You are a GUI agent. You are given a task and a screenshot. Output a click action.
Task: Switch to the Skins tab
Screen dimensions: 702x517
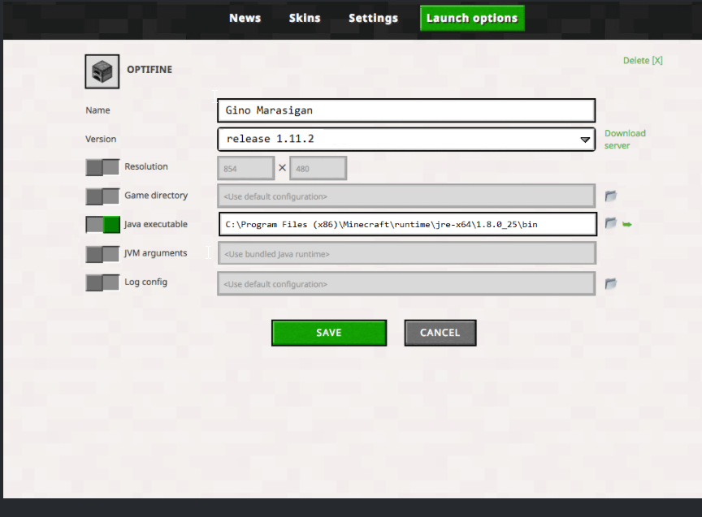(305, 18)
